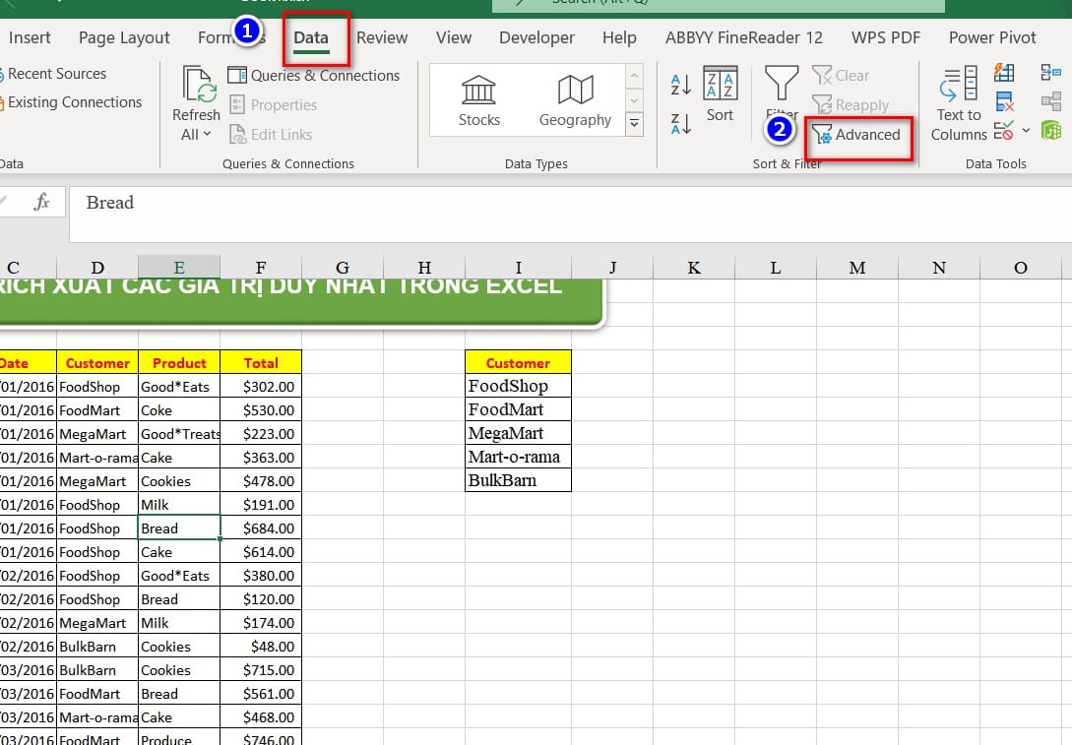
Task: Click the Refresh All icon
Action: click(197, 87)
